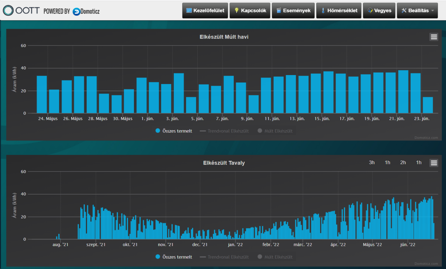Go to the Vegyes menu label
This screenshot has height=269, width=446.
[383, 11]
